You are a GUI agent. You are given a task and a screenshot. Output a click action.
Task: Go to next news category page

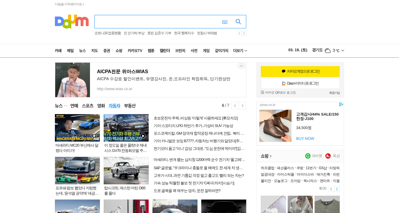point(242,106)
